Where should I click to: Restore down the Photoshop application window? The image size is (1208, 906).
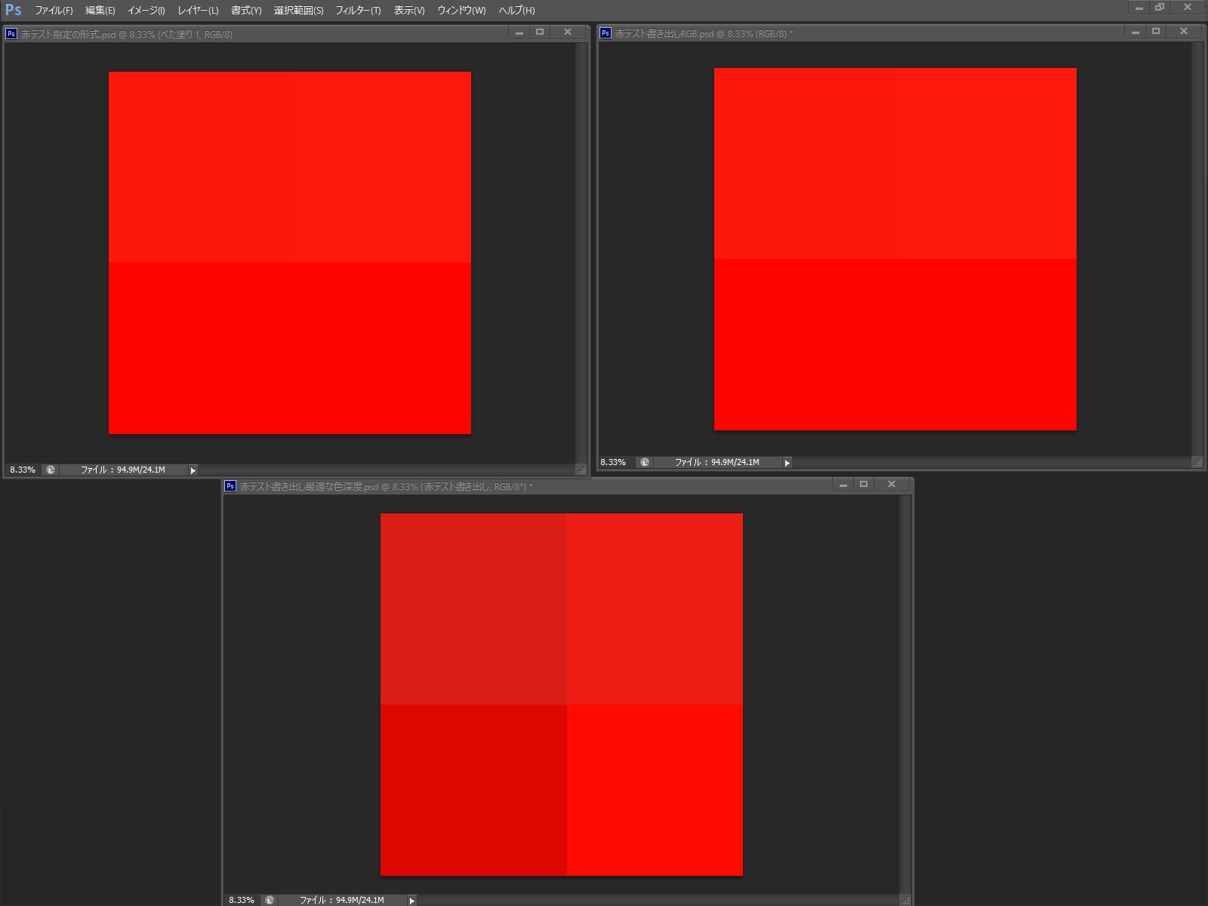(x=1160, y=8)
